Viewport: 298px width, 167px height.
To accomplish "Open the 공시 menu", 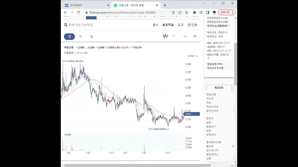I will click(155, 25).
